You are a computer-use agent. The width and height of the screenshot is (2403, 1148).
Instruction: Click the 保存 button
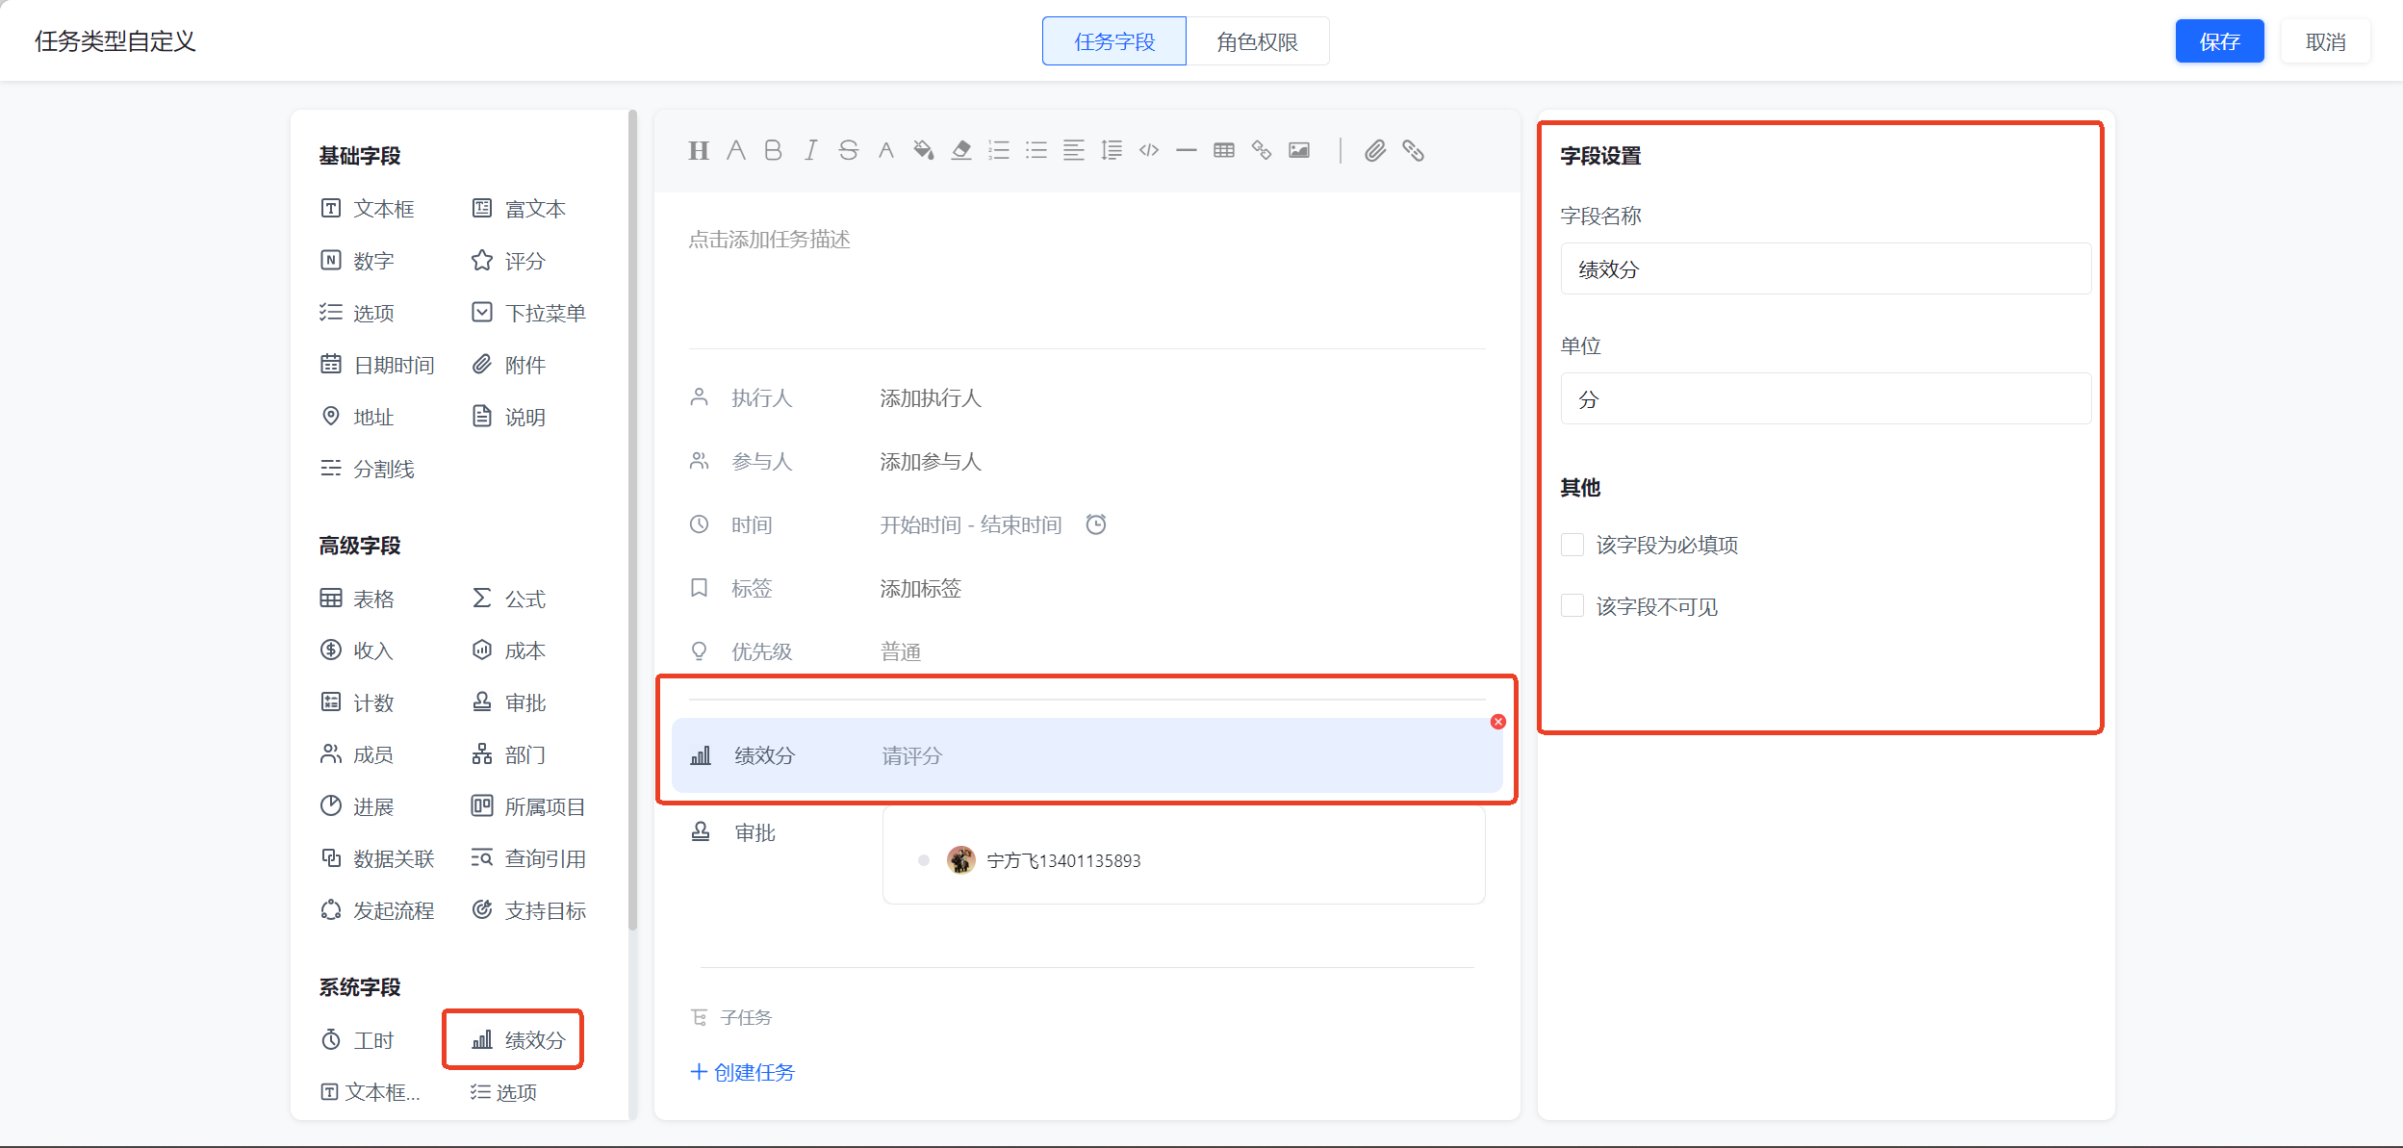[2219, 41]
